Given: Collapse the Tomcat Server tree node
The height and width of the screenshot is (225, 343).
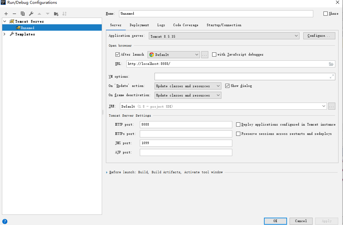Looking at the screenshot, I should pyautogui.click(x=4, y=21).
